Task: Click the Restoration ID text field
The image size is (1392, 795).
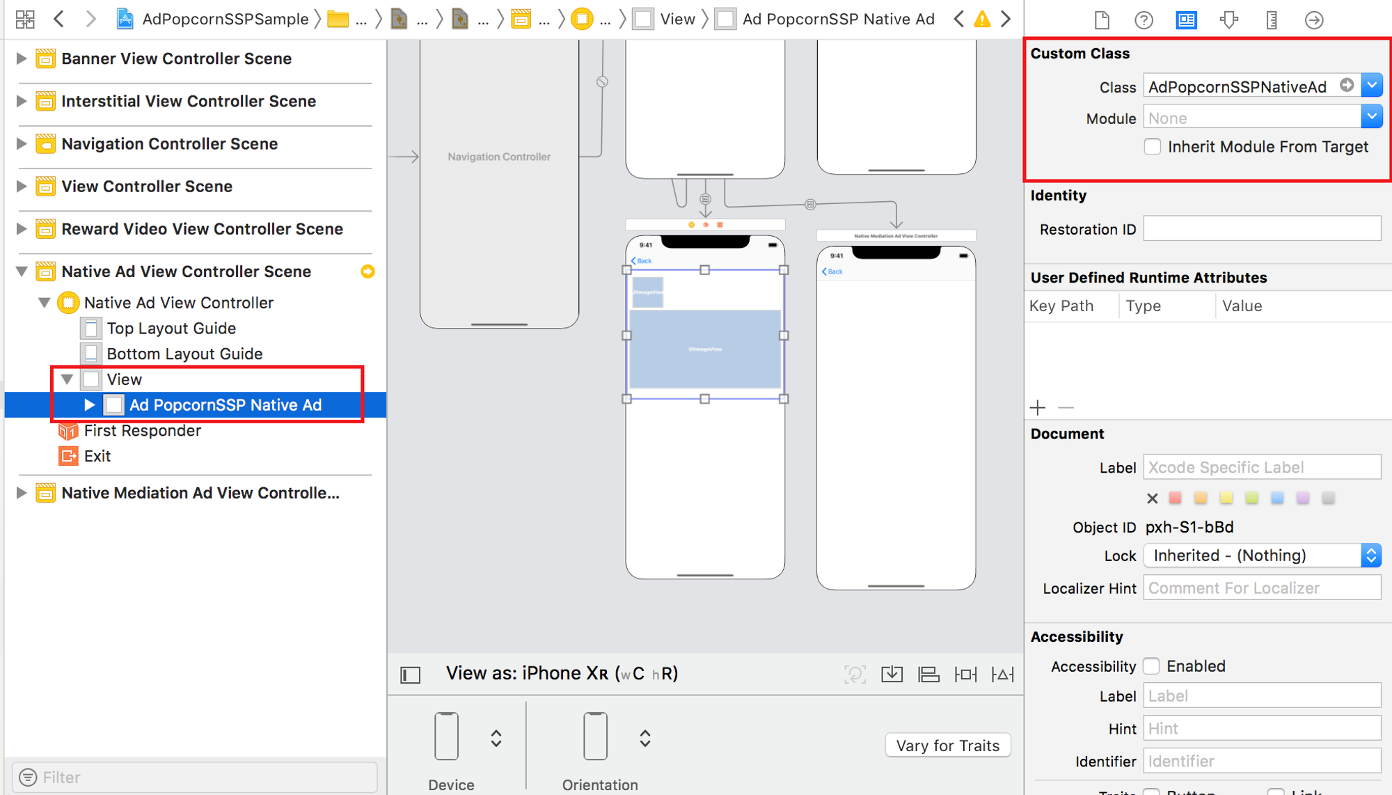Action: 1261,229
